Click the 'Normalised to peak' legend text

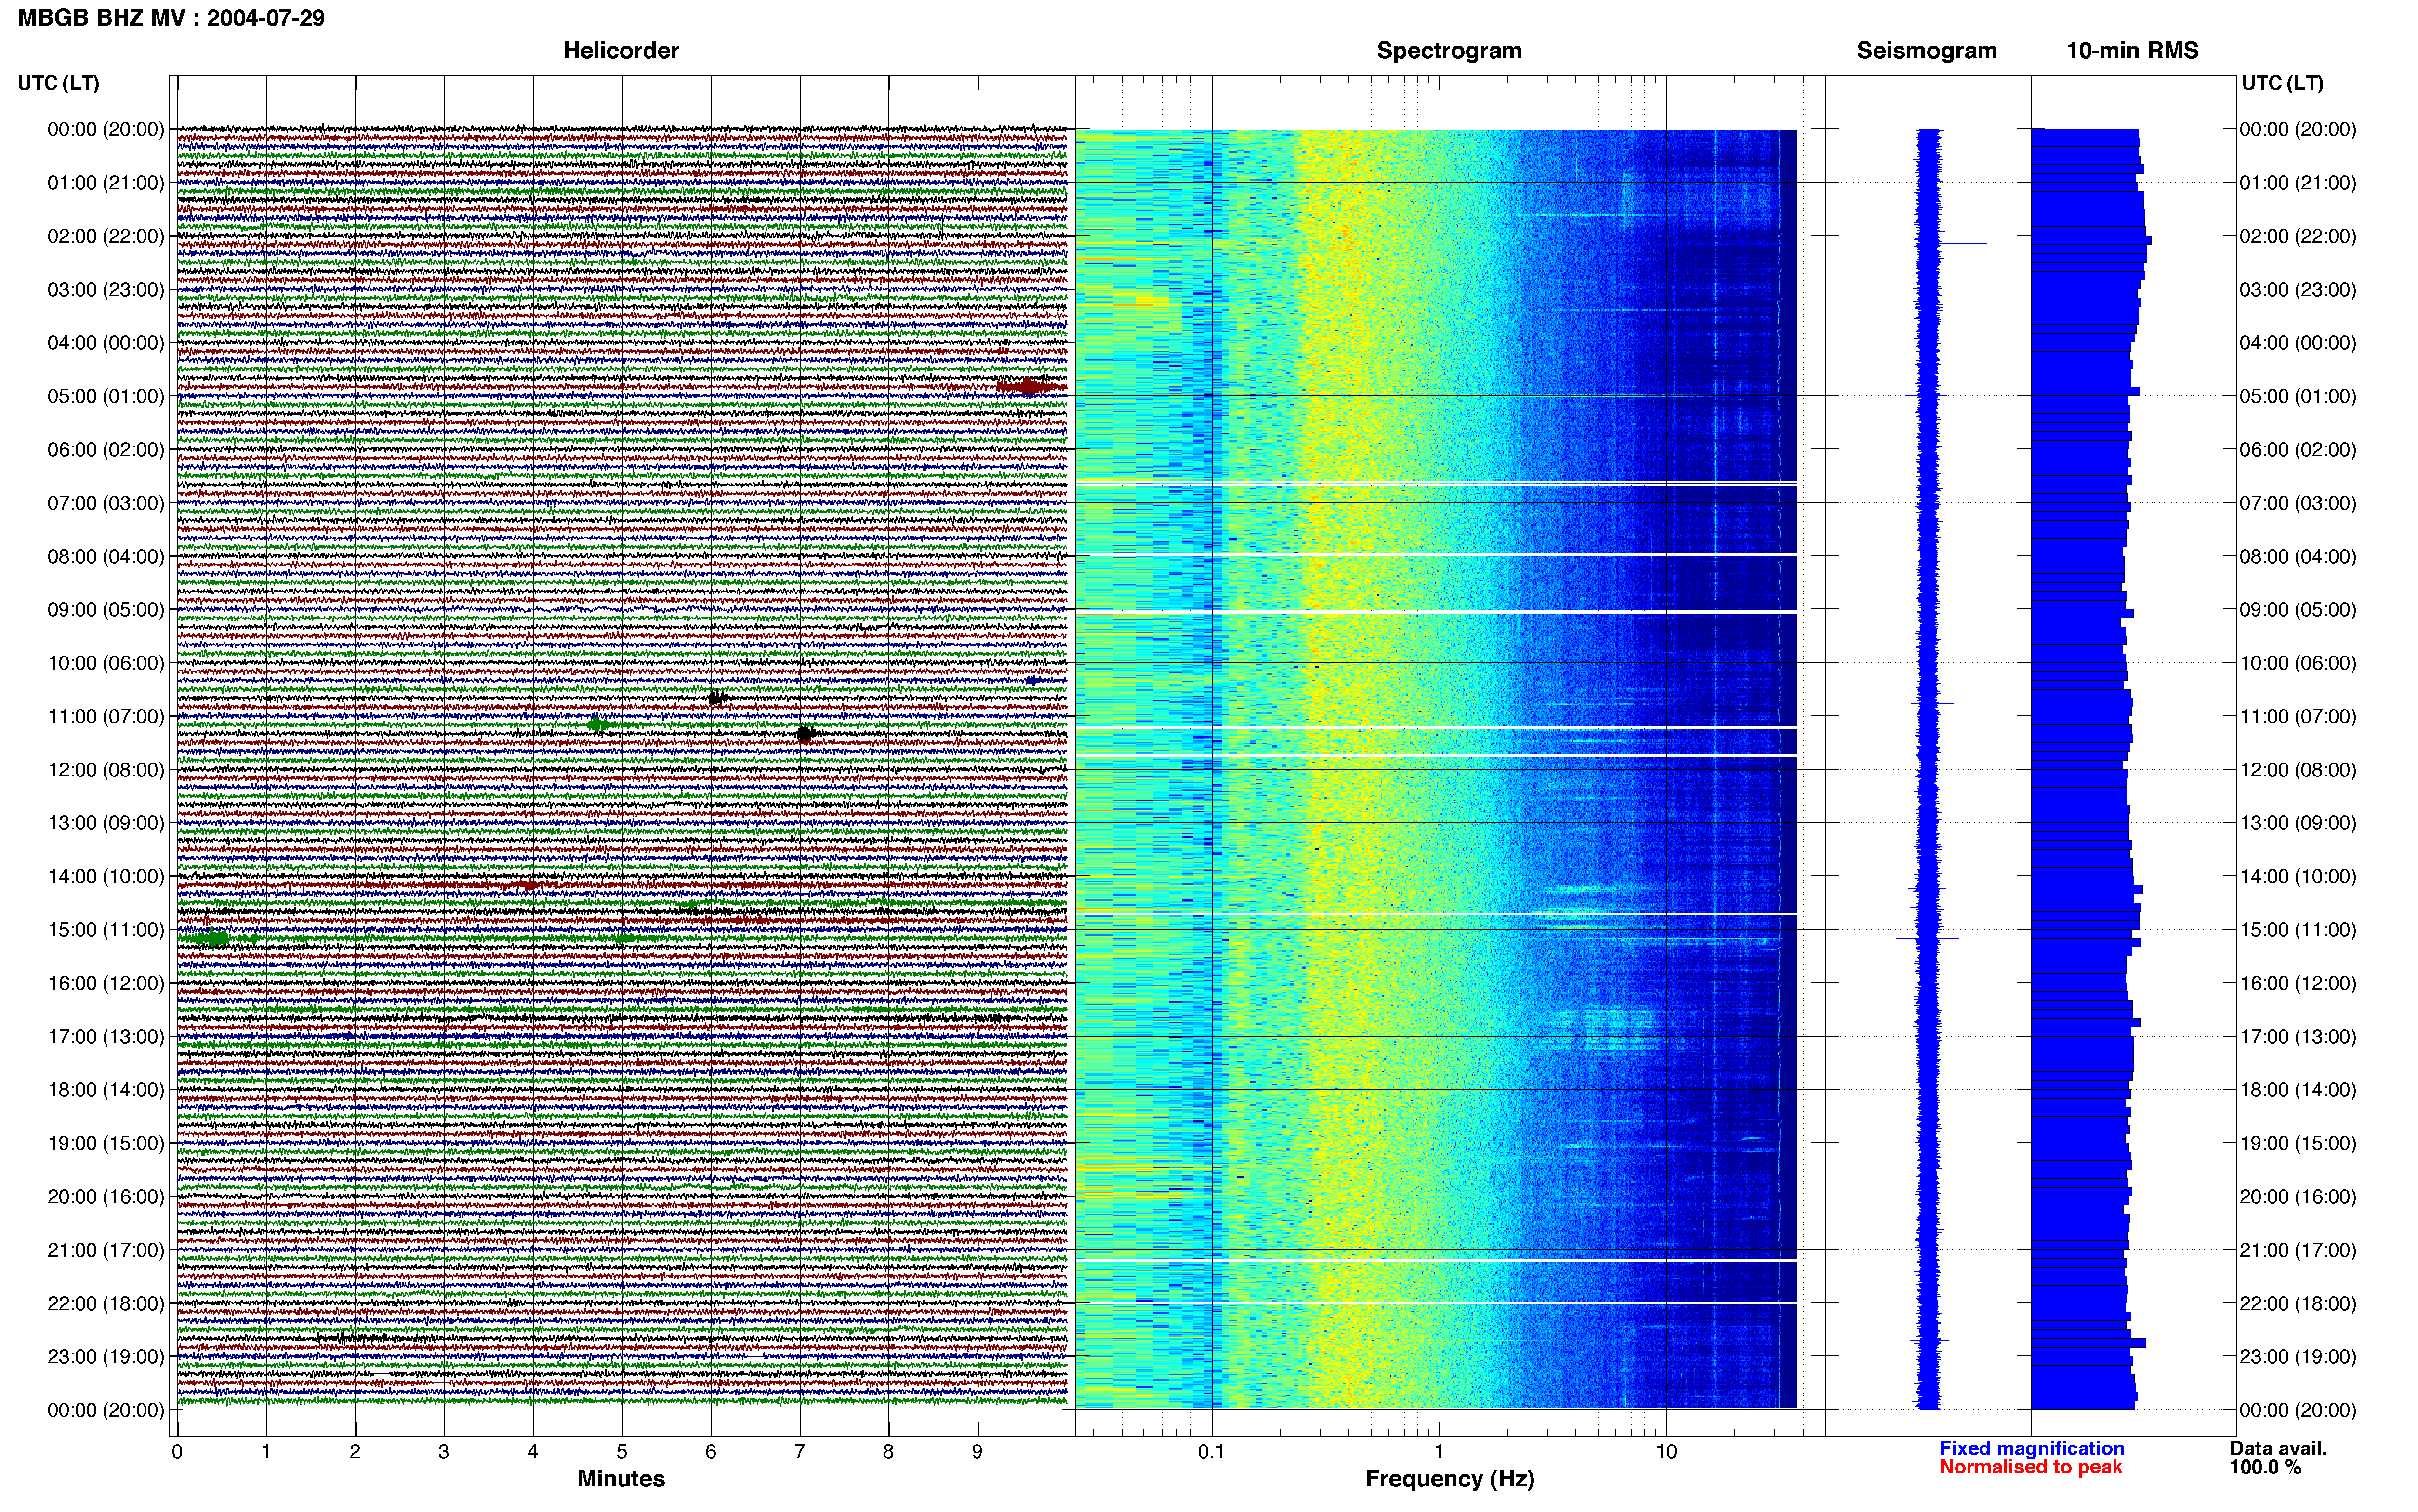(x=2030, y=1468)
